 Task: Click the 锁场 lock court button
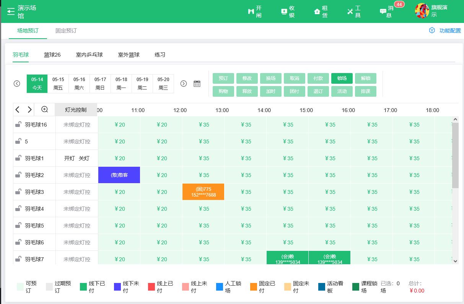click(x=342, y=78)
